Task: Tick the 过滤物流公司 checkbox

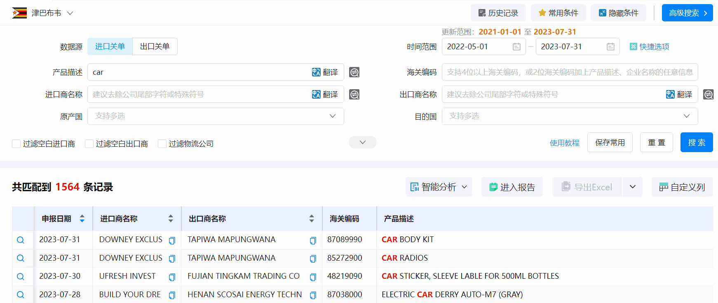Action: click(x=162, y=143)
